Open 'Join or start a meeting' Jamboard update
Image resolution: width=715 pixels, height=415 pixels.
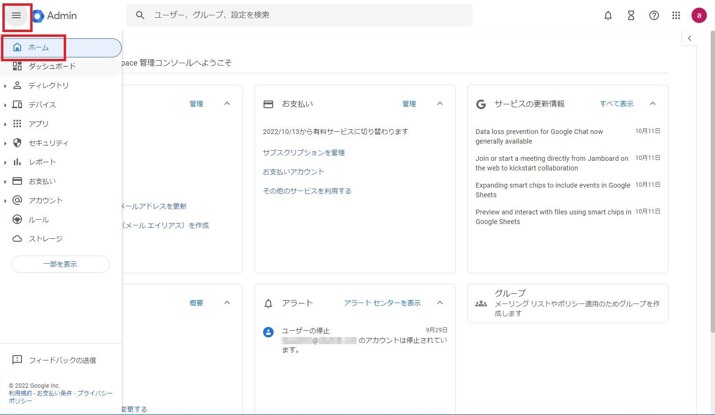568,163
